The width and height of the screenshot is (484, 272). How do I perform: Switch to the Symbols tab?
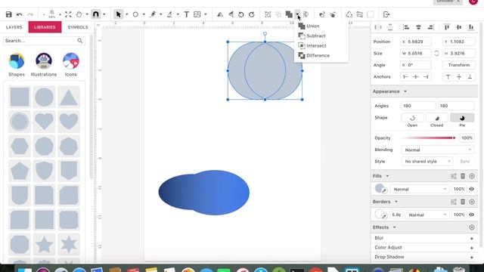(x=78, y=27)
